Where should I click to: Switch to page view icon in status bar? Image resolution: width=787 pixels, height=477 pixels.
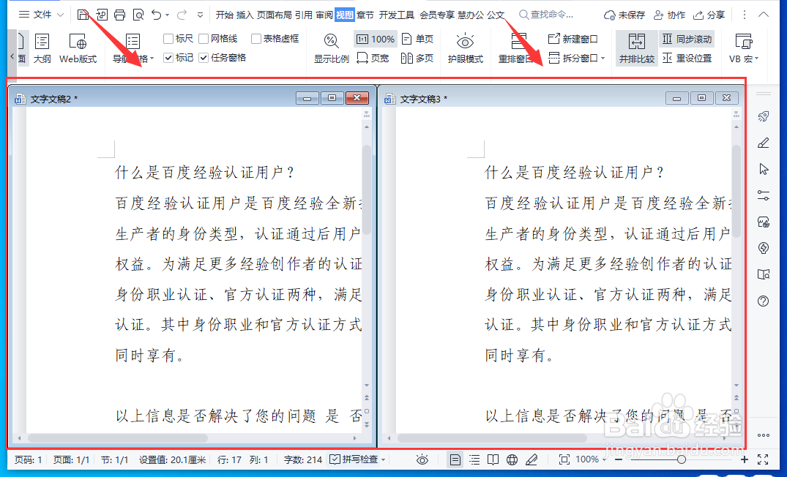[455, 459]
